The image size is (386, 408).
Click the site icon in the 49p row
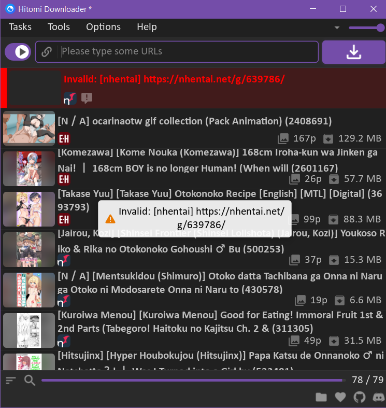pyautogui.click(x=64, y=341)
